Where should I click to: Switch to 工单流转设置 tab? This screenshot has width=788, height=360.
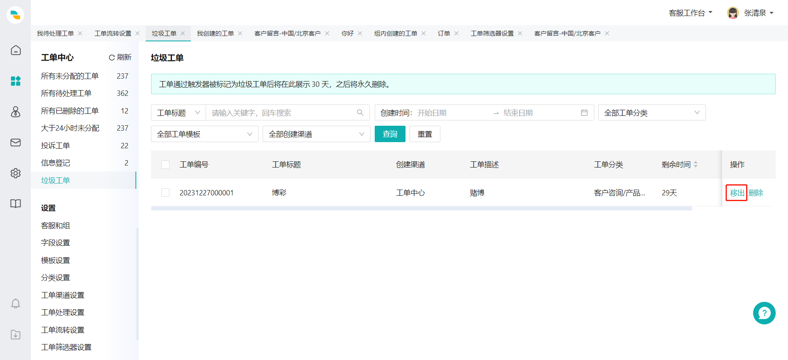point(113,34)
